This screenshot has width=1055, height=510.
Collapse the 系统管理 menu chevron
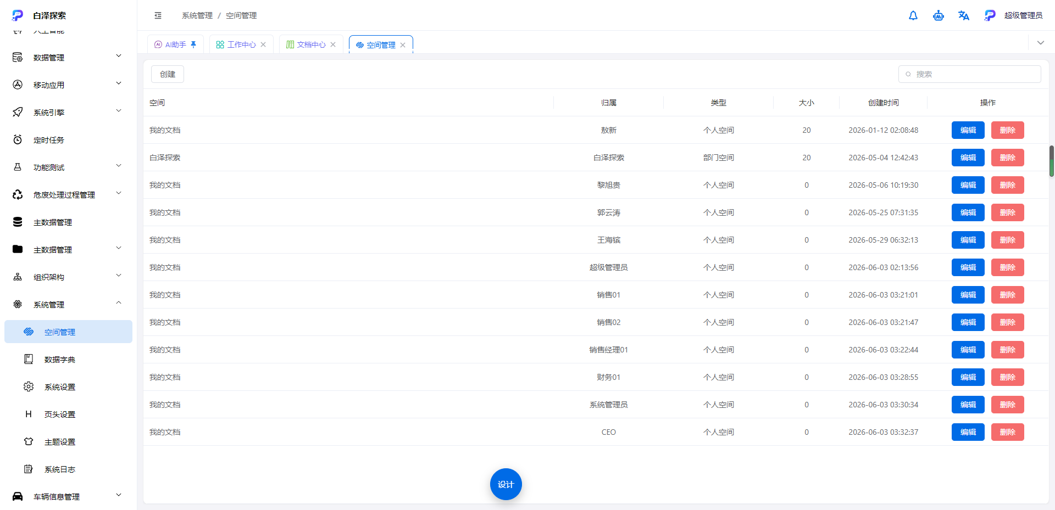coord(119,303)
